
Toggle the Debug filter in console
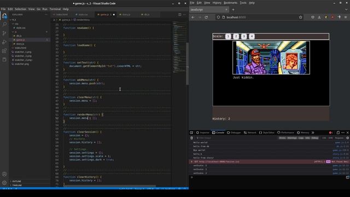coord(315,138)
